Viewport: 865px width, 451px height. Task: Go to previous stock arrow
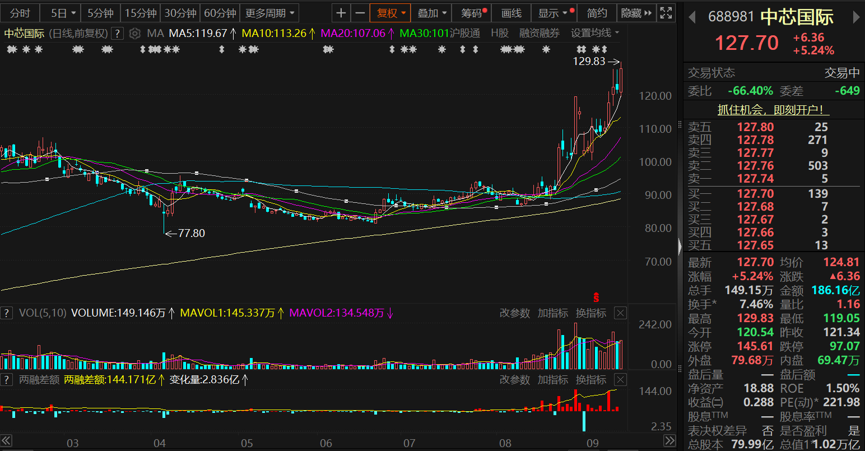(692, 17)
